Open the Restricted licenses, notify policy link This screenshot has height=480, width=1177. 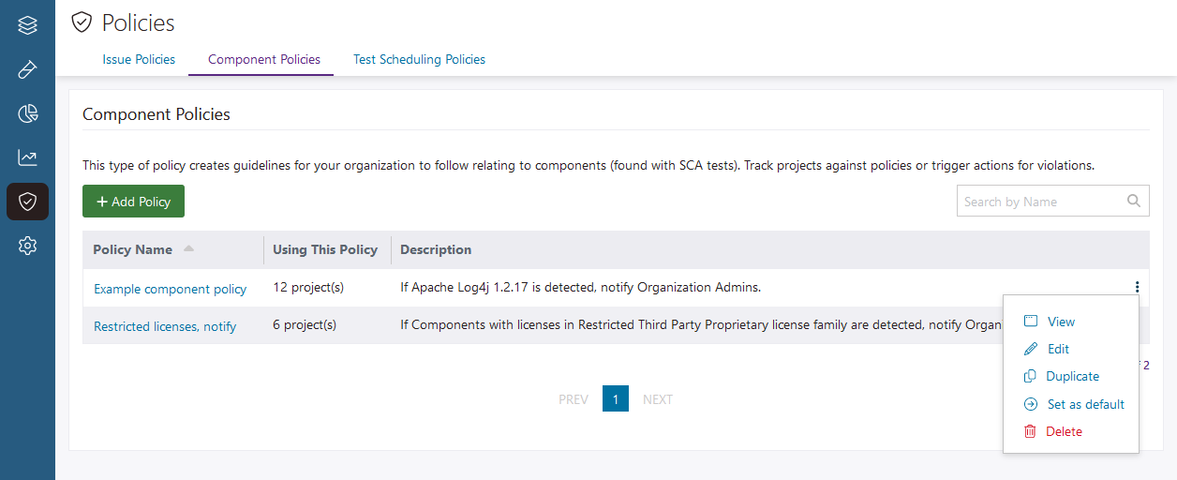coord(165,326)
